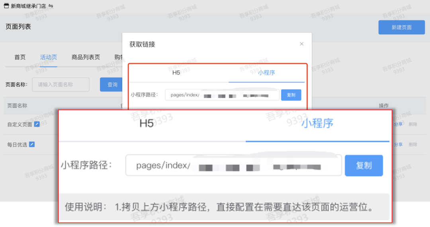This screenshot has width=430, height=227.
Task: Select the 活动页 tab
Action: point(49,57)
